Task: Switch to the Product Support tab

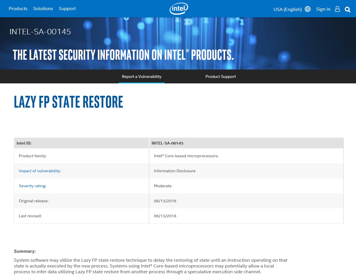Action: click(x=221, y=76)
